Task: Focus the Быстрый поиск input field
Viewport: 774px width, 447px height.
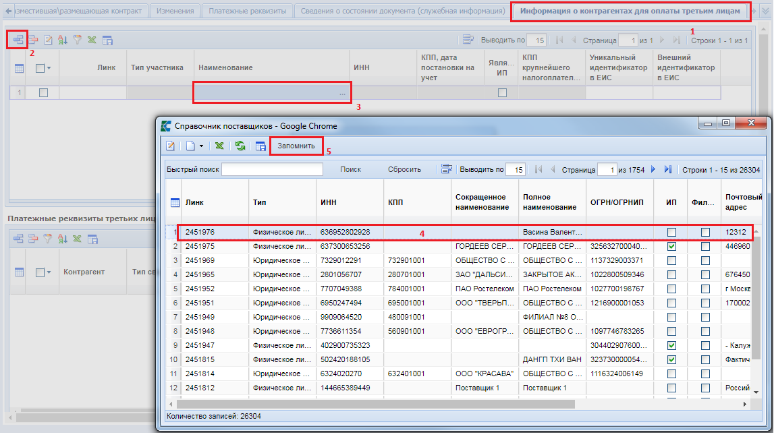Action: (272, 169)
